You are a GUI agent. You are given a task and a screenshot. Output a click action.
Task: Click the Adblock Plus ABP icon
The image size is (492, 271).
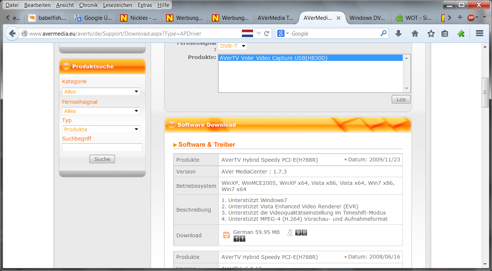[x=471, y=18]
